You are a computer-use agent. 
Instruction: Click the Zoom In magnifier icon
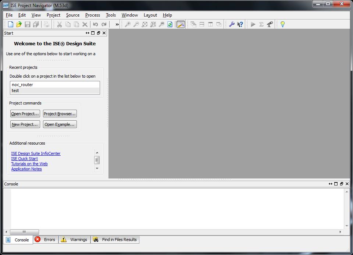pos(128,24)
